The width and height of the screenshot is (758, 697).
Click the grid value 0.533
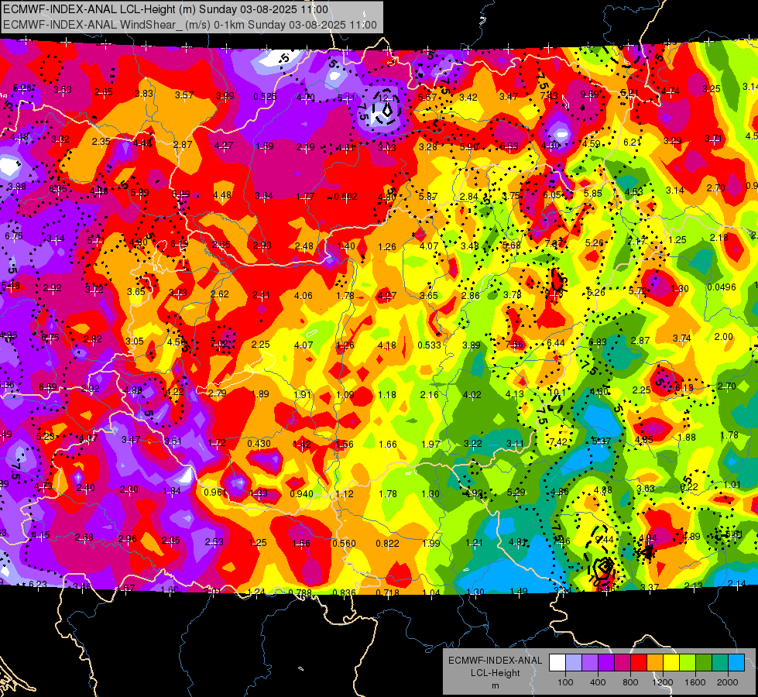click(429, 345)
